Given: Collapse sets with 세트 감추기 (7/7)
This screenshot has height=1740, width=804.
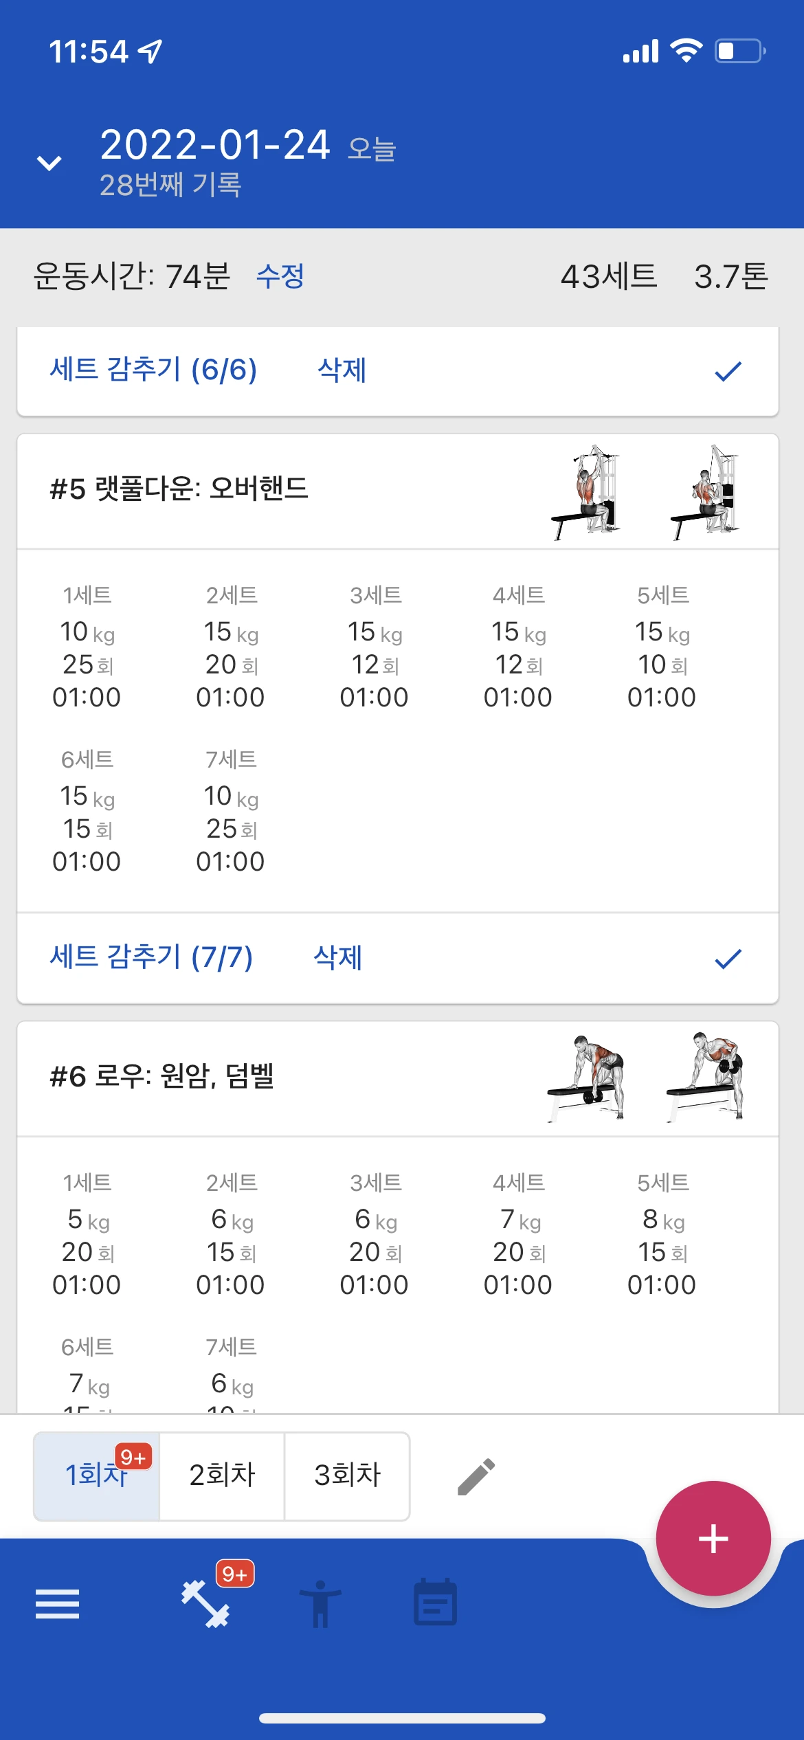Looking at the screenshot, I should pos(151,957).
